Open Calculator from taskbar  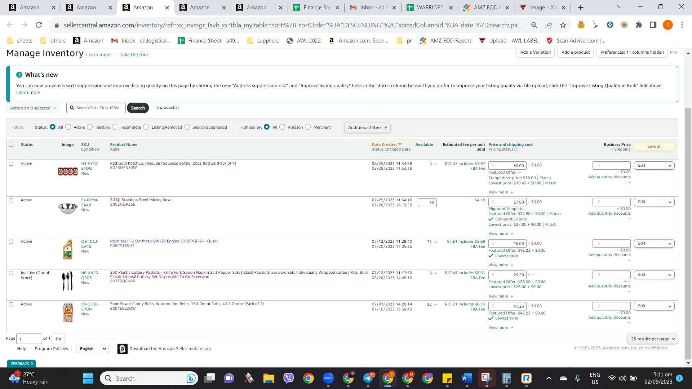(x=506, y=378)
